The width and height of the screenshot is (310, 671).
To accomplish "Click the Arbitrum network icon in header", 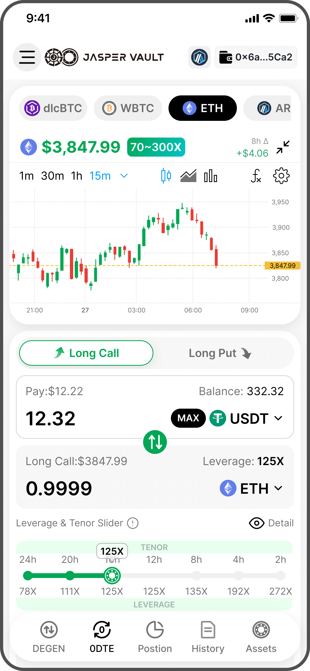I will tap(200, 57).
